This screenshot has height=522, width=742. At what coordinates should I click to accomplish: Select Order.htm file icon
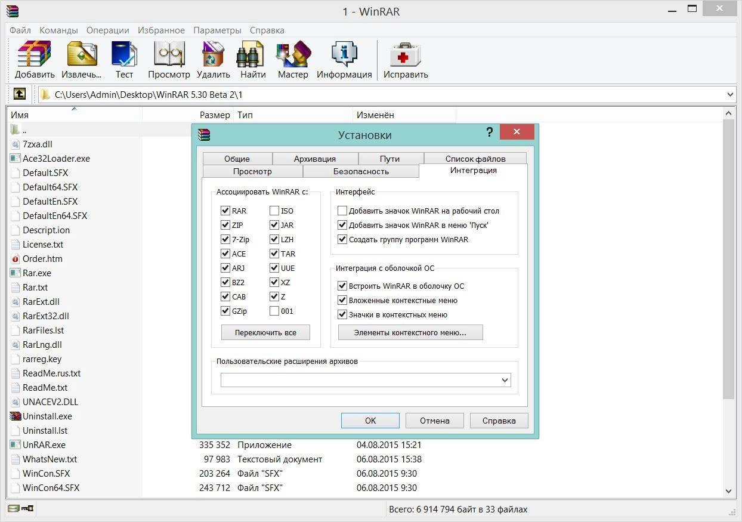click(x=16, y=259)
